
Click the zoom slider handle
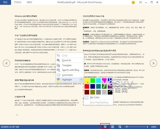(127, 127)
